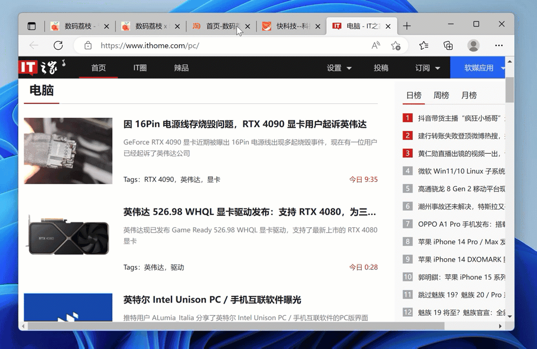
Task: Open Read aloud icon in address bar
Action: tap(376, 45)
